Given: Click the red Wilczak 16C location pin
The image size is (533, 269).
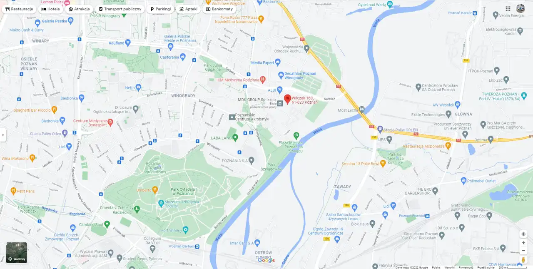Looking at the screenshot, I should (287, 100).
